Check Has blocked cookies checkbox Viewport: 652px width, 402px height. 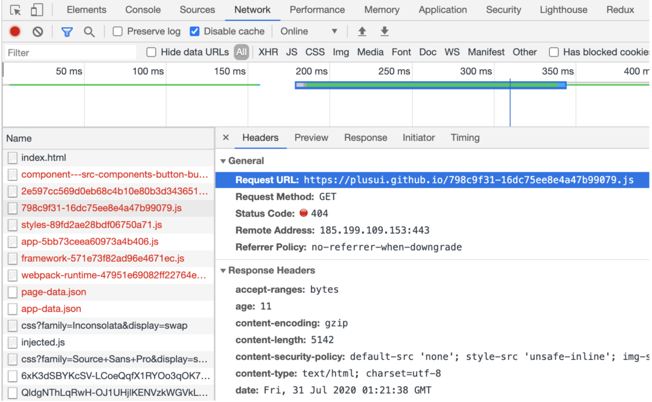554,52
